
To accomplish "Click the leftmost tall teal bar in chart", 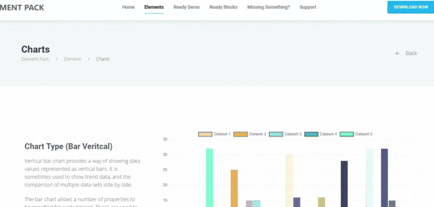I will (x=209, y=177).
